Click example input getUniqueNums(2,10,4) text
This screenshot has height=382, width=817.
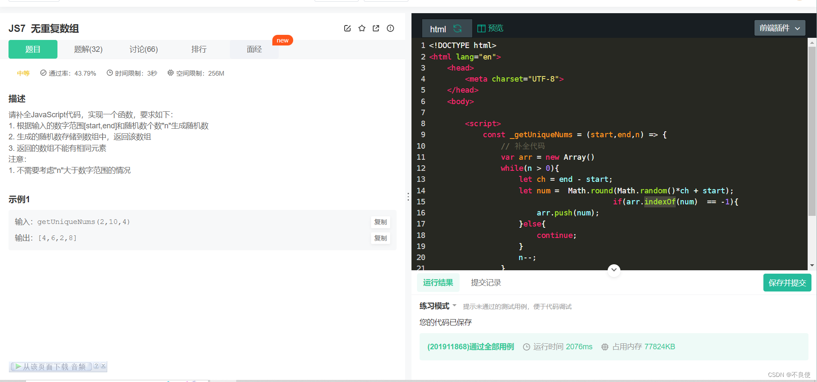tap(83, 222)
